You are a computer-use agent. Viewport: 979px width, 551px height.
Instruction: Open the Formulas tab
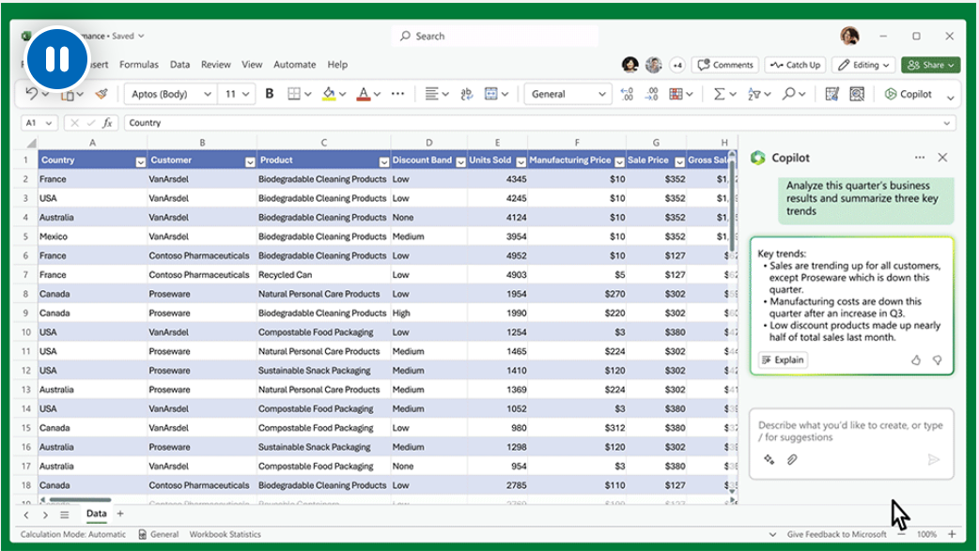pyautogui.click(x=139, y=64)
